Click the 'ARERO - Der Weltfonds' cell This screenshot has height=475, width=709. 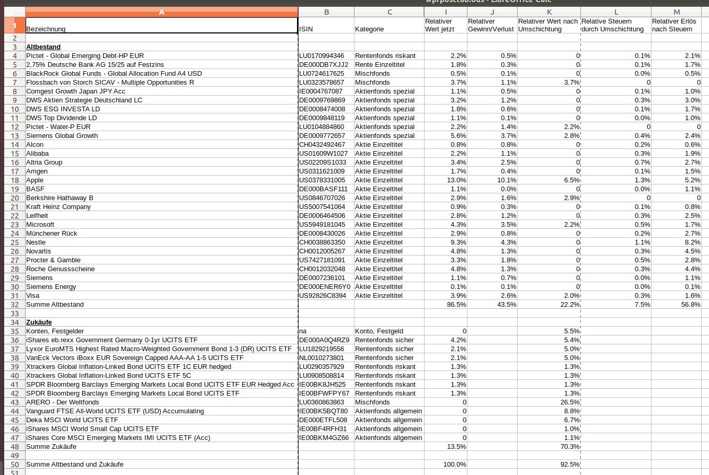(x=162, y=402)
